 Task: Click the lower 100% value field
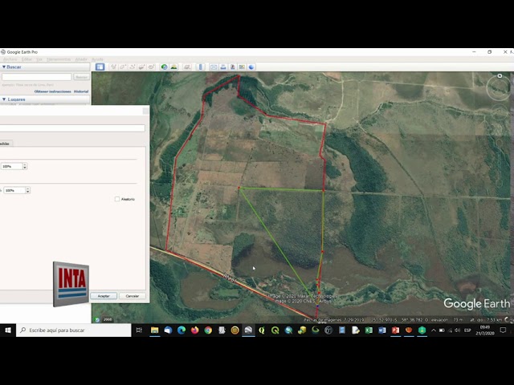click(14, 190)
